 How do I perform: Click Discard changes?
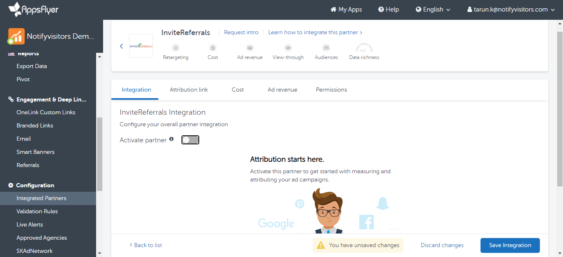(x=442, y=245)
